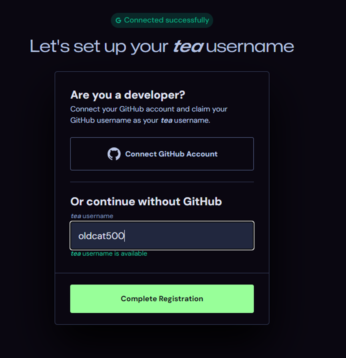
Task: Click the word "username" in the page title
Action: [x=250, y=46]
